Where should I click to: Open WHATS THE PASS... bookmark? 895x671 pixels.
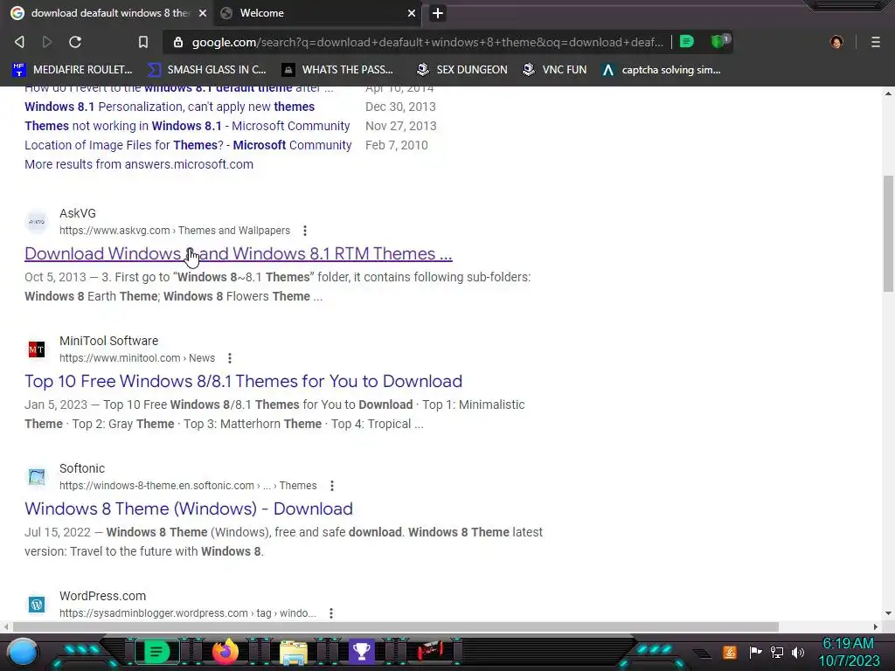click(337, 70)
